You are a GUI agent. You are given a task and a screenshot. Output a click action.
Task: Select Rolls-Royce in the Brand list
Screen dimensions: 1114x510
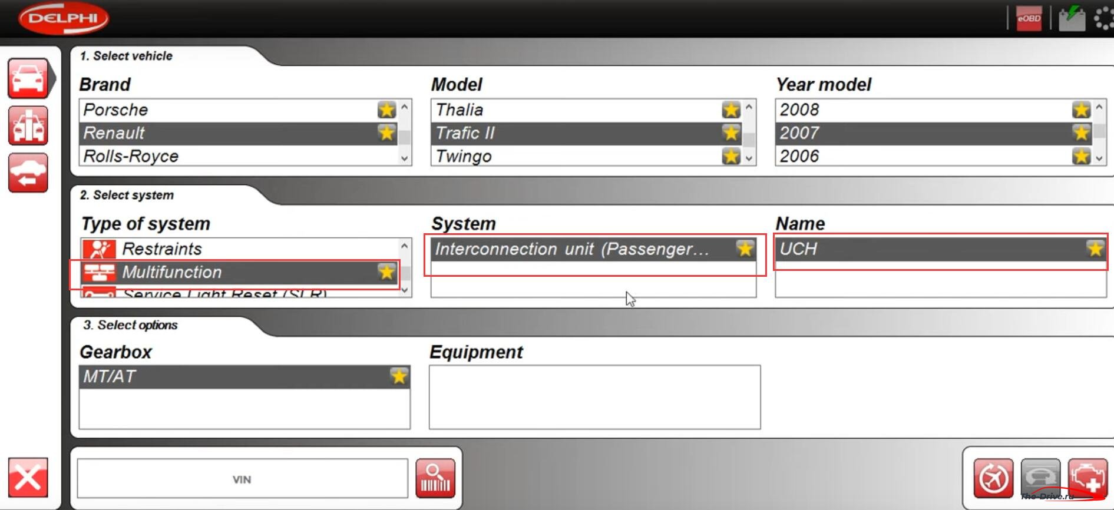(x=239, y=156)
